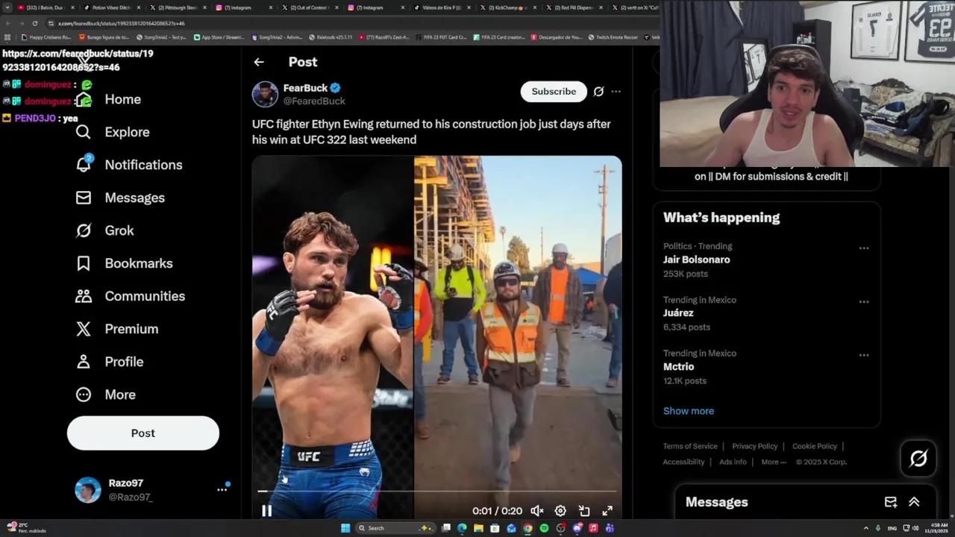
Task: Open Communities icon in sidebar
Action: 84,296
